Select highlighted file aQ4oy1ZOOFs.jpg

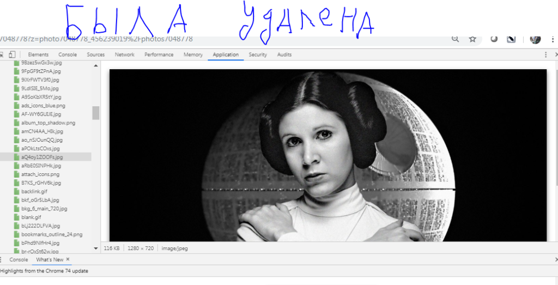(x=42, y=157)
